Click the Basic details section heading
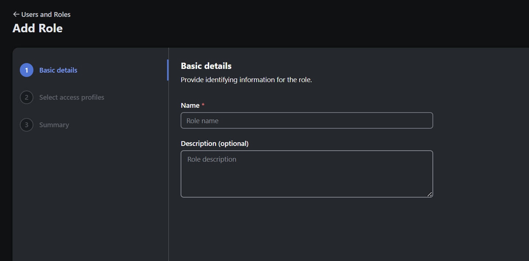The width and height of the screenshot is (529, 261). point(206,66)
